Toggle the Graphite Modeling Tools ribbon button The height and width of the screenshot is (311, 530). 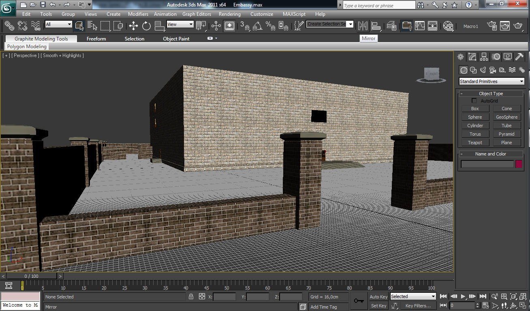point(406,26)
